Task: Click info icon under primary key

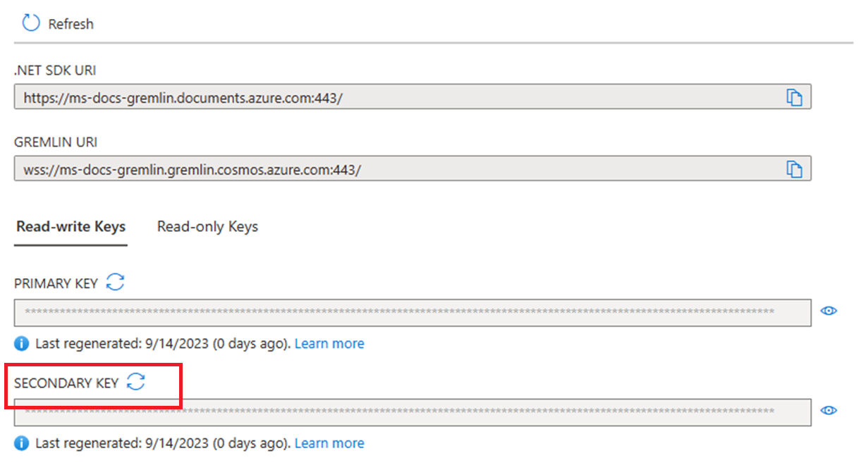Action: click(x=22, y=344)
